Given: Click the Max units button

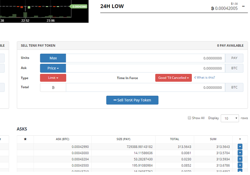Looking at the screenshot, I should (x=53, y=58).
